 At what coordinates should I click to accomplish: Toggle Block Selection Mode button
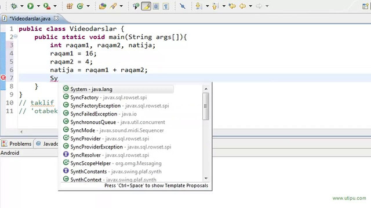point(156,6)
